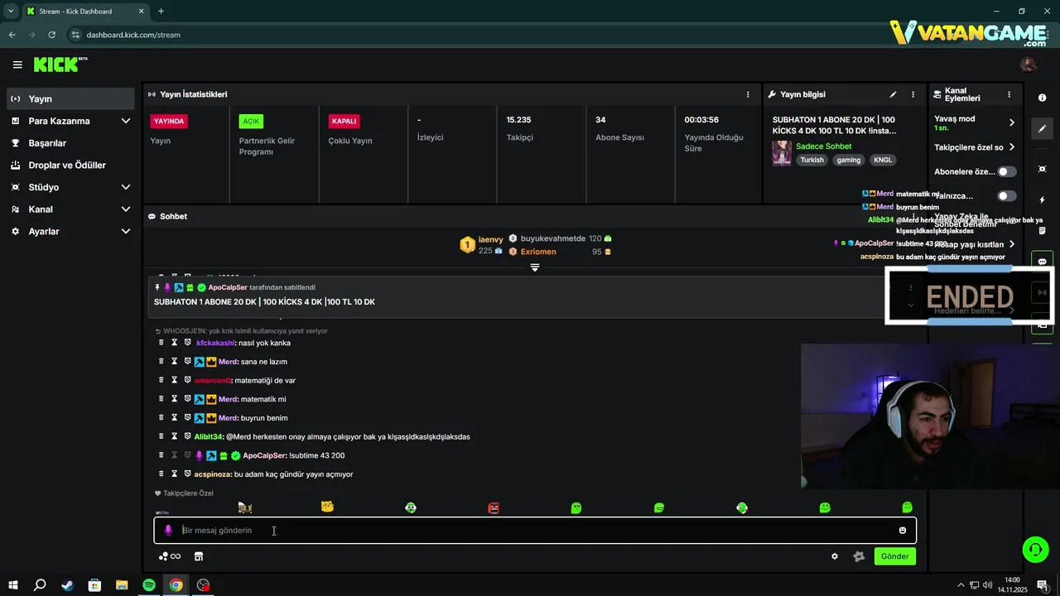This screenshot has height=596, width=1060.
Task: Click the badge gear icon beside Gönder
Action: pos(859,556)
